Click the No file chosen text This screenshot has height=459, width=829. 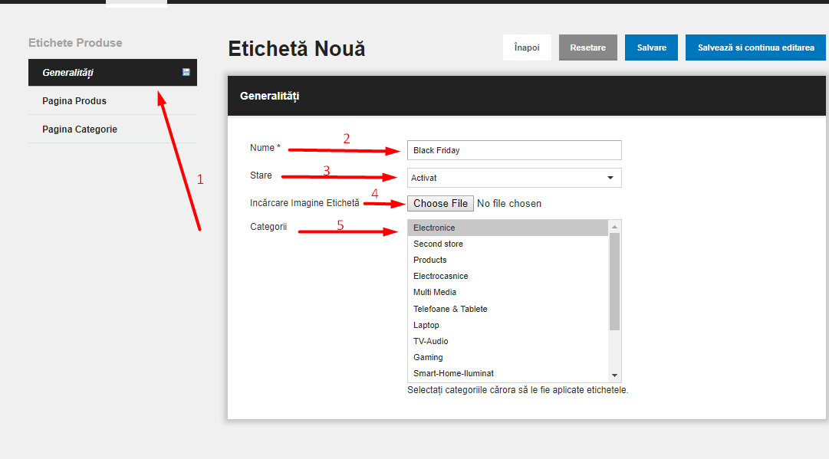(x=509, y=203)
